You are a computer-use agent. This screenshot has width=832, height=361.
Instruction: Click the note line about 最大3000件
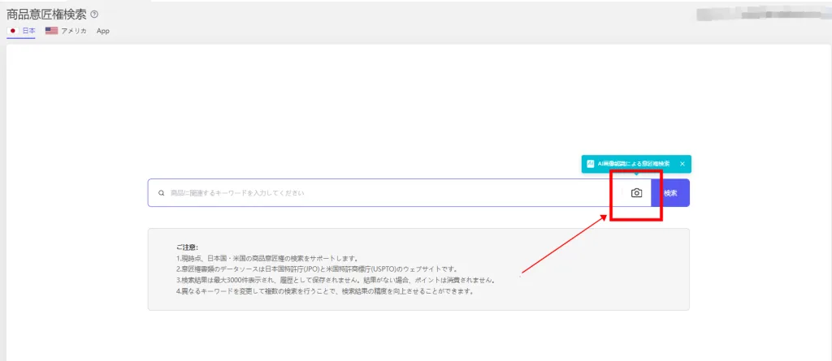(336, 280)
